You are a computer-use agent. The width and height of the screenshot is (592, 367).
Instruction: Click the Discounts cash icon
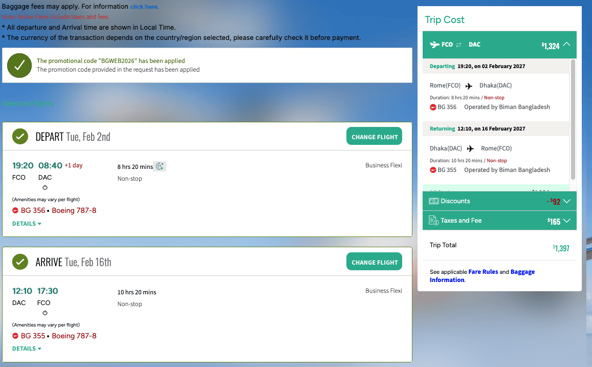(x=433, y=201)
